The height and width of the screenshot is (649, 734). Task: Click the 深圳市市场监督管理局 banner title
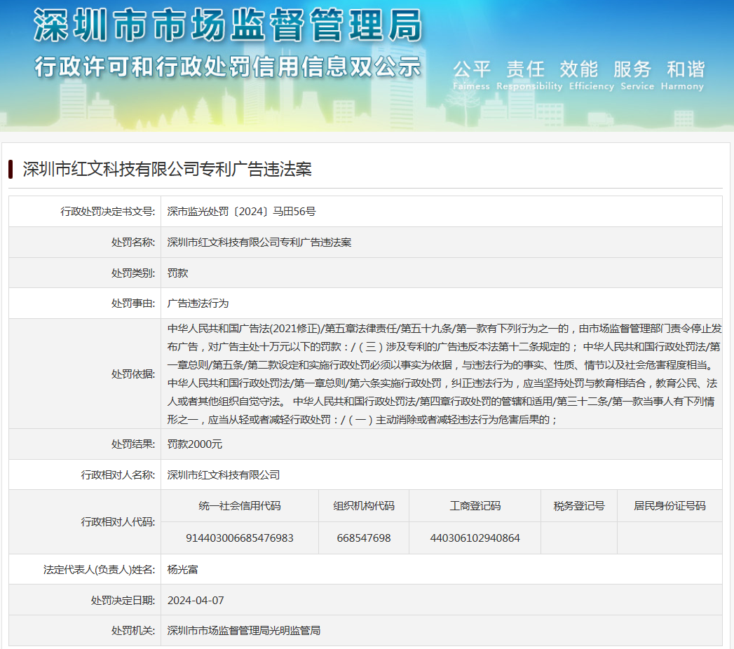[x=228, y=26]
